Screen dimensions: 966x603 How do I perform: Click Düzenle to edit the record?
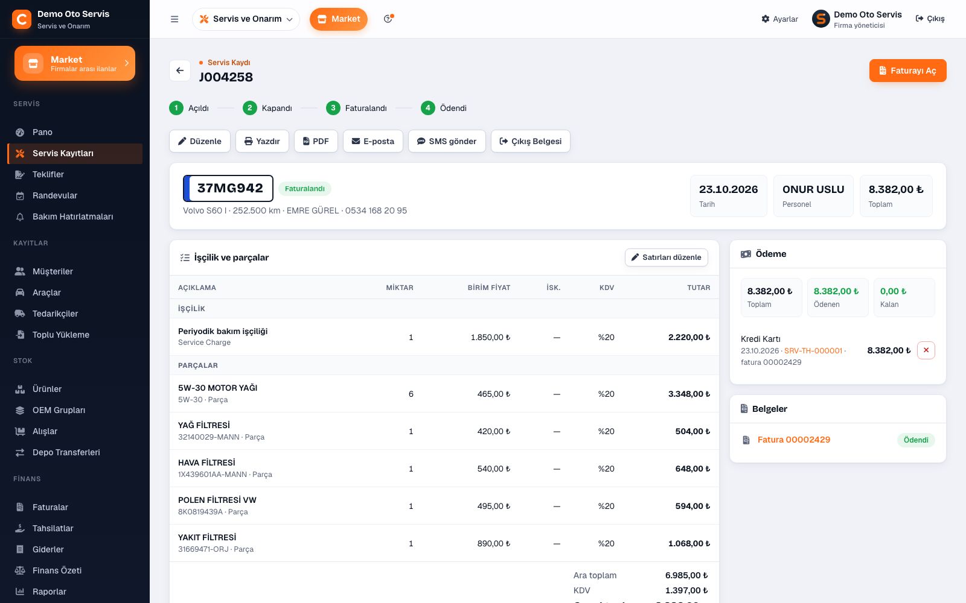(x=200, y=141)
